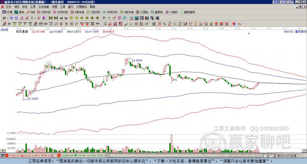The width and height of the screenshot is (307, 164).
Task: Select the zigzag wave line tool
Action: [x=131, y=24]
